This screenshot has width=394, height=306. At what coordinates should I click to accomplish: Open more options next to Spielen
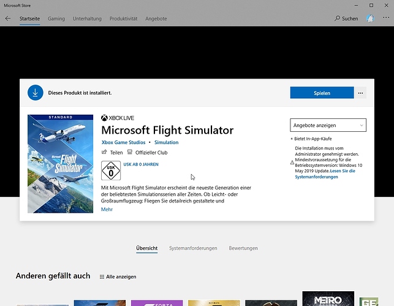point(360,93)
